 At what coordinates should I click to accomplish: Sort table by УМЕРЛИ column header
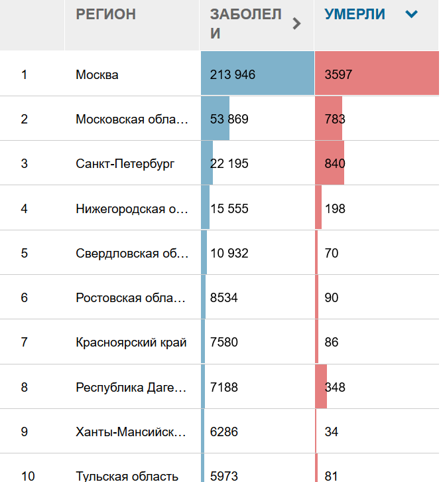(x=354, y=14)
